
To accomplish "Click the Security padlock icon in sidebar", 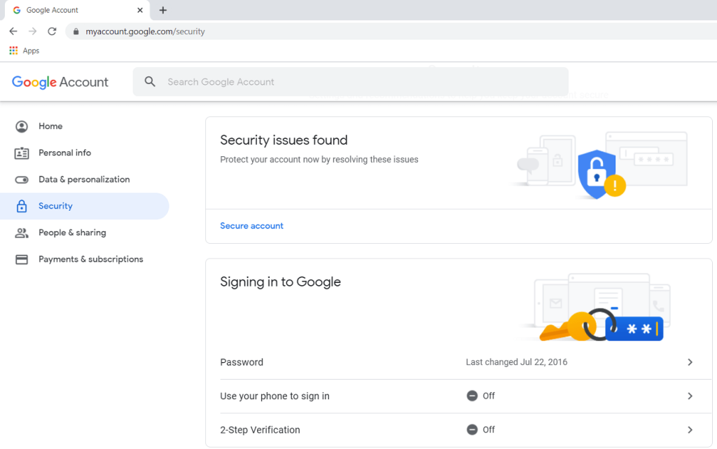I will [22, 207].
